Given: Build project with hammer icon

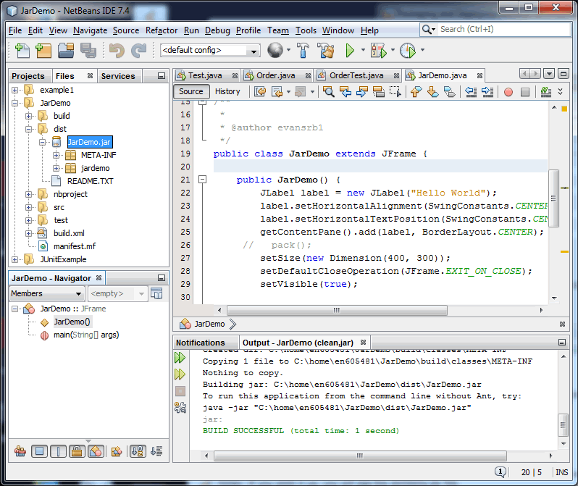Looking at the screenshot, I should coord(303,50).
